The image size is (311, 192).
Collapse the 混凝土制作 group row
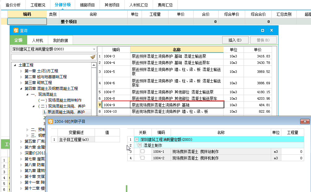click(140, 145)
